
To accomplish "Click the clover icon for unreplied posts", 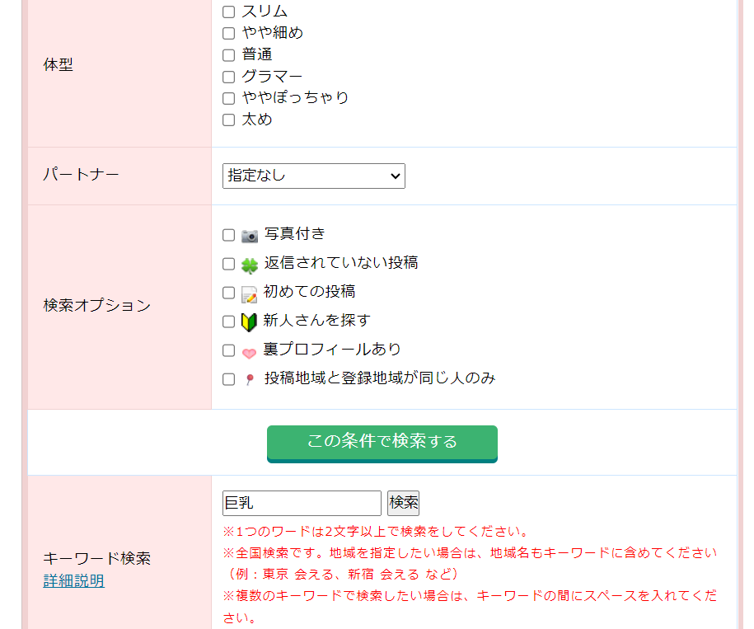I will click(x=250, y=265).
